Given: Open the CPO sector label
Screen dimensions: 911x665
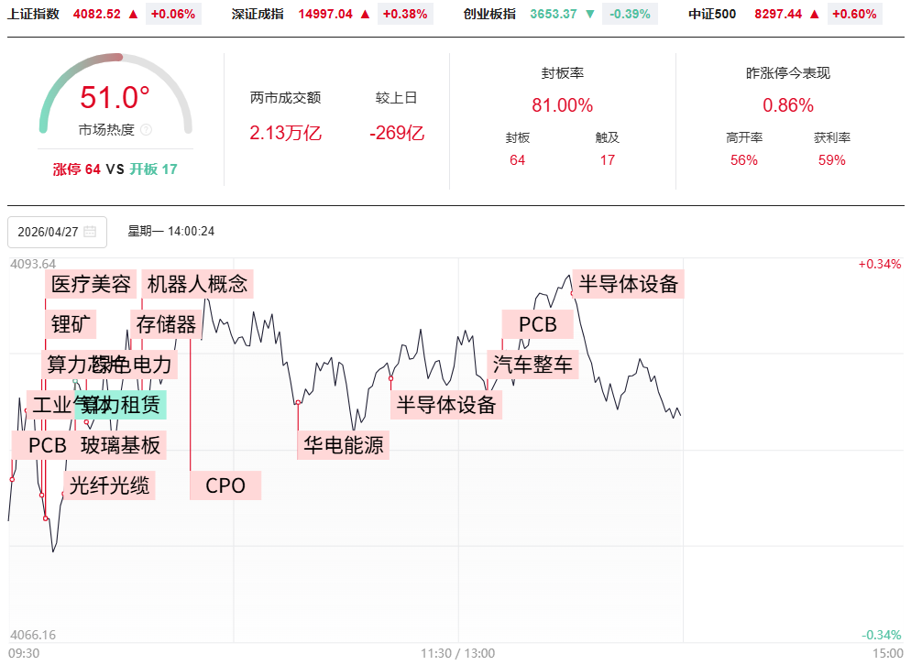Looking at the screenshot, I should point(225,485).
